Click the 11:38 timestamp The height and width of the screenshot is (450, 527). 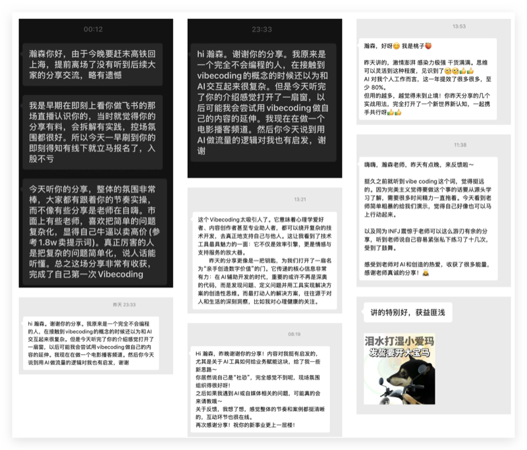tap(460, 144)
